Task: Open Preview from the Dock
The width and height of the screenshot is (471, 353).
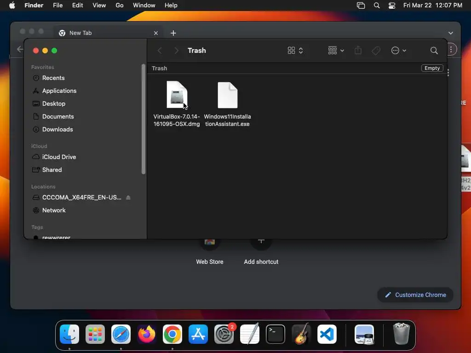Action: tap(364, 334)
